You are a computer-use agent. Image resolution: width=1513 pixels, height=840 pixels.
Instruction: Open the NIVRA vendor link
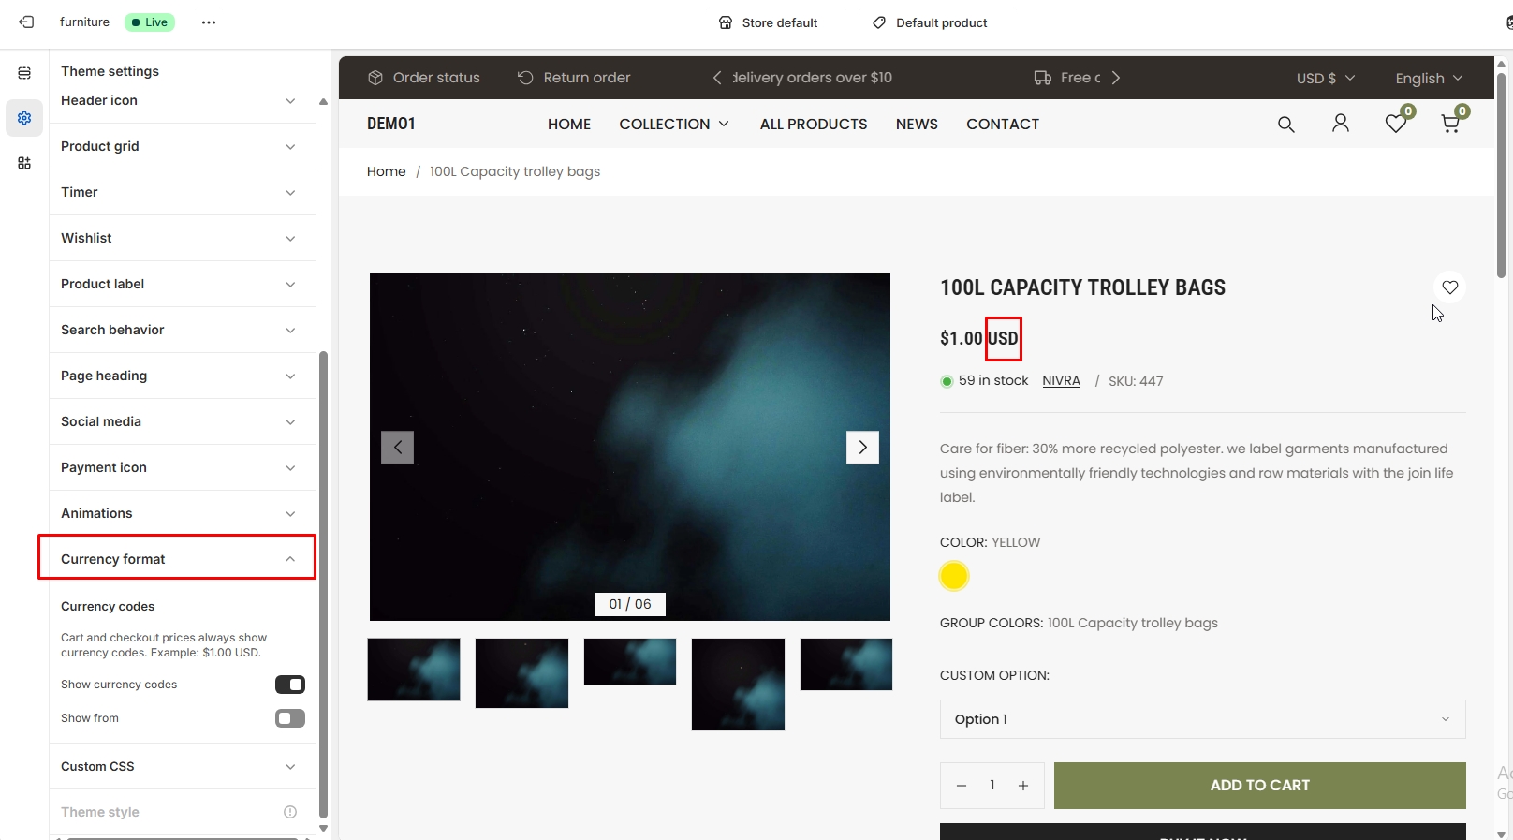[x=1061, y=381]
